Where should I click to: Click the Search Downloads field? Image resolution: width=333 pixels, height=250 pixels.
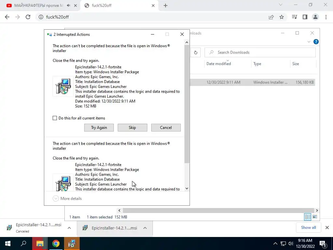tap(260, 52)
